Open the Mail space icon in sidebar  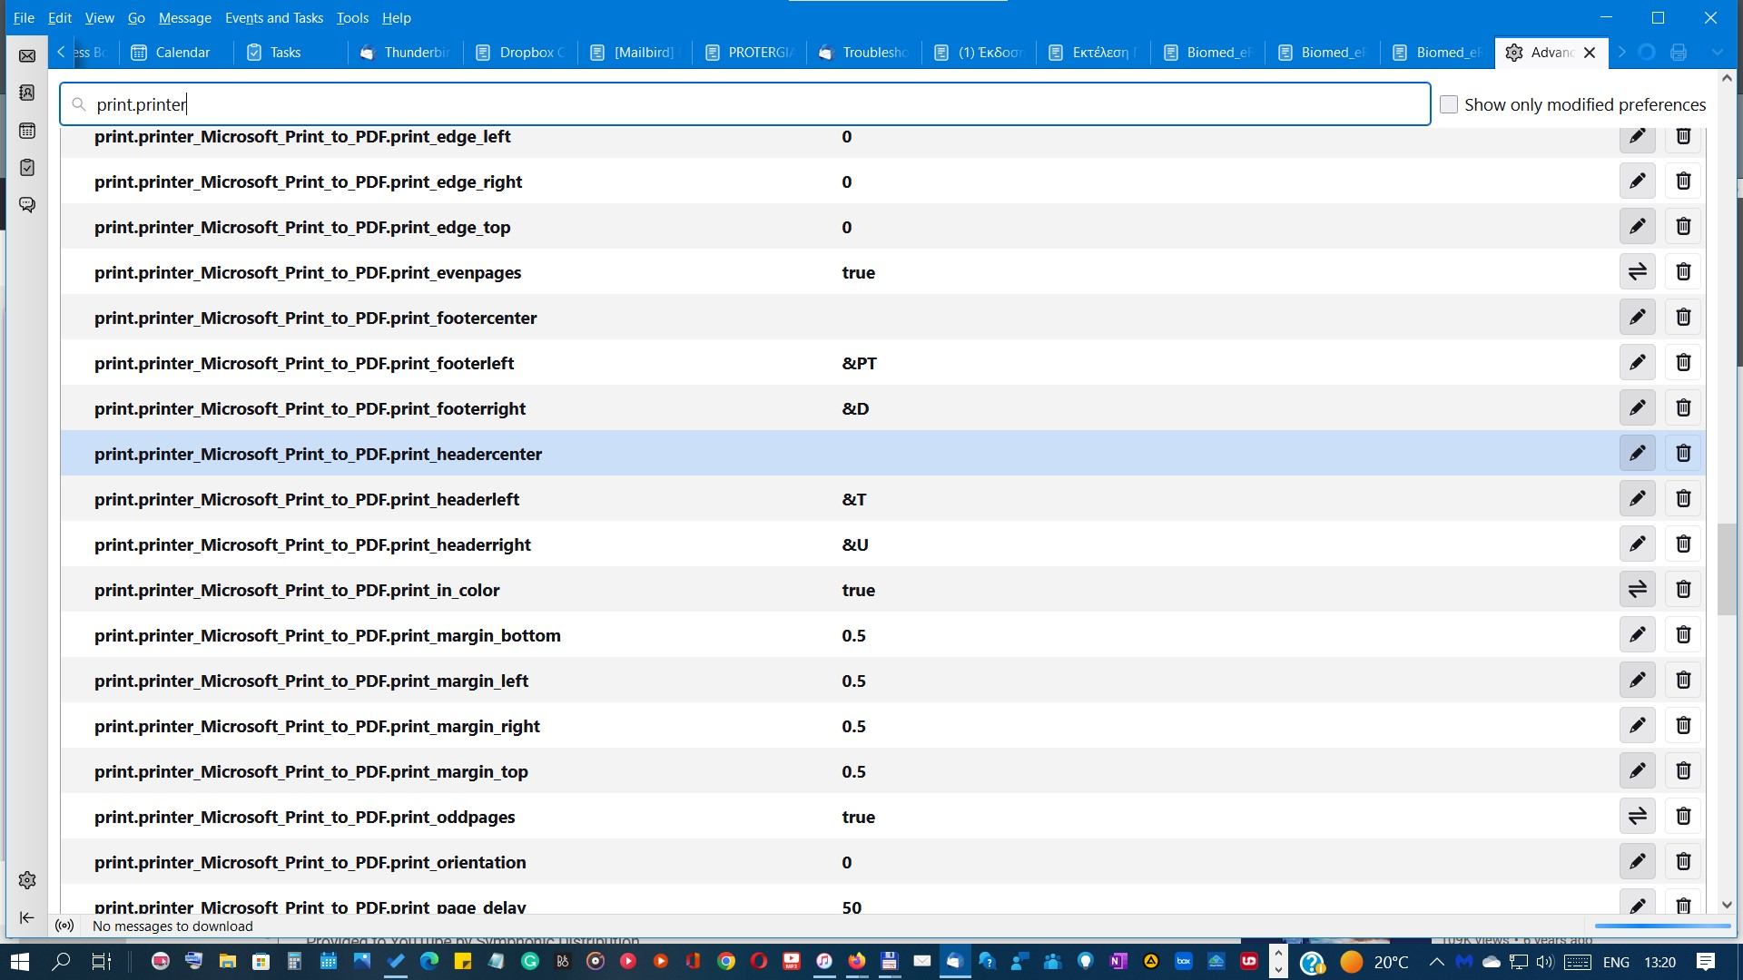click(x=27, y=56)
